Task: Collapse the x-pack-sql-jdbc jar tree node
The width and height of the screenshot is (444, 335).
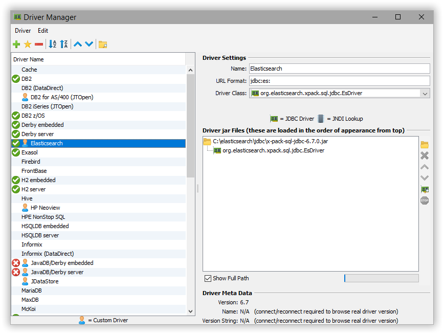Action: click(x=208, y=142)
